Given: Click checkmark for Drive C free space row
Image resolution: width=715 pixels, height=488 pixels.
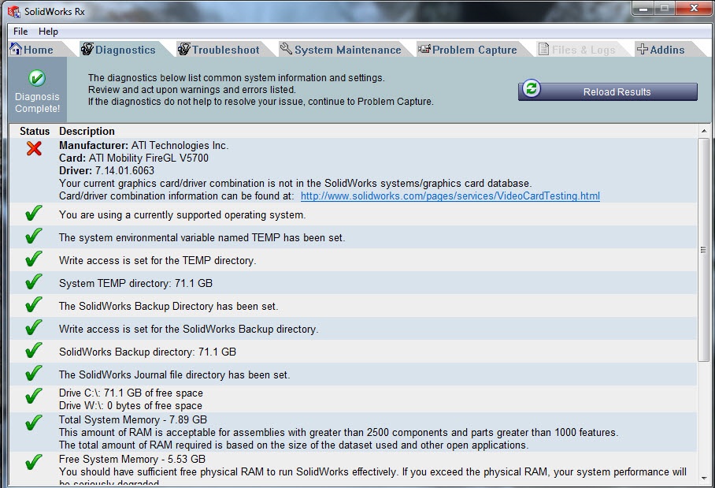Looking at the screenshot, I should [x=34, y=395].
